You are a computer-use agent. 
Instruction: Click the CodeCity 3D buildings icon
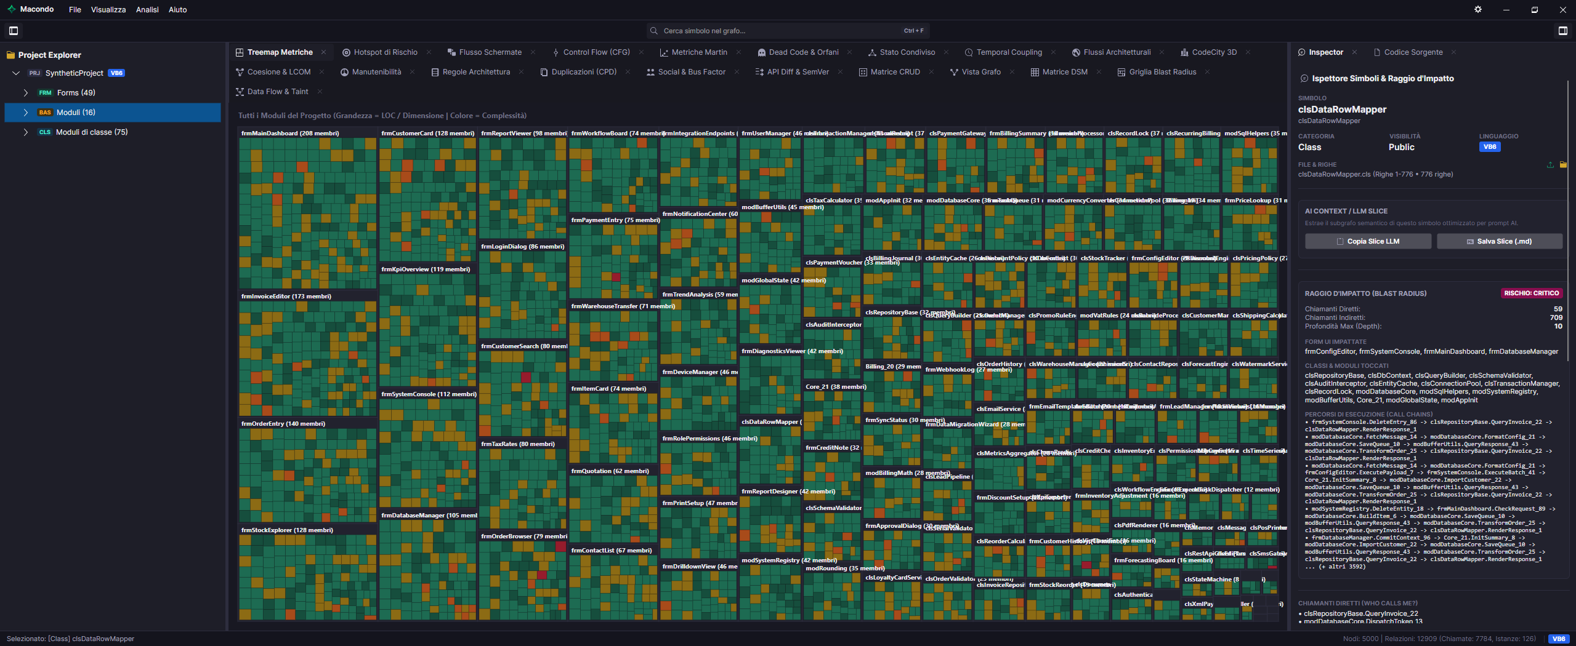(1184, 52)
